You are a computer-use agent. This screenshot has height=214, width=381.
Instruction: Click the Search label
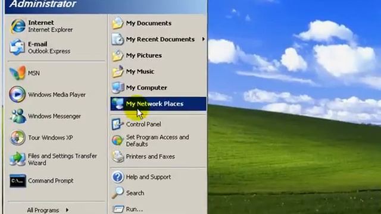click(135, 193)
